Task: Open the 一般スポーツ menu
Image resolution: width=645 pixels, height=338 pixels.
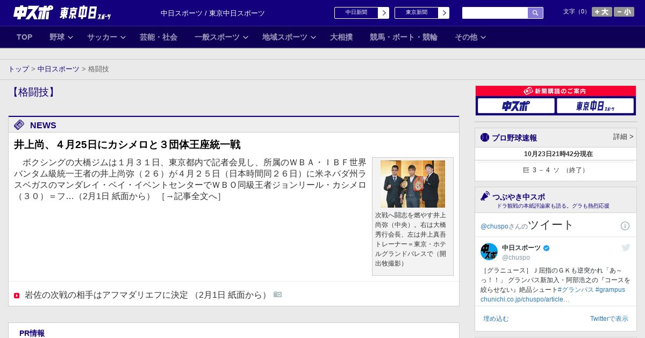Action: pos(217,37)
